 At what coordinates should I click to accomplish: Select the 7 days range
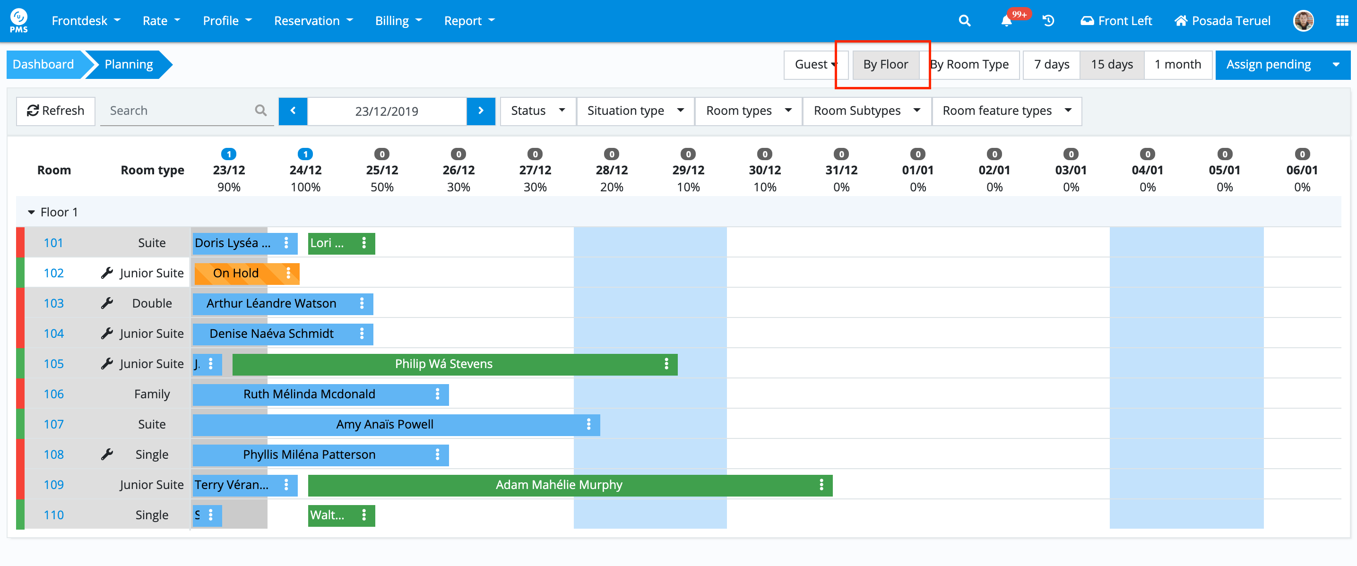[1051, 65]
